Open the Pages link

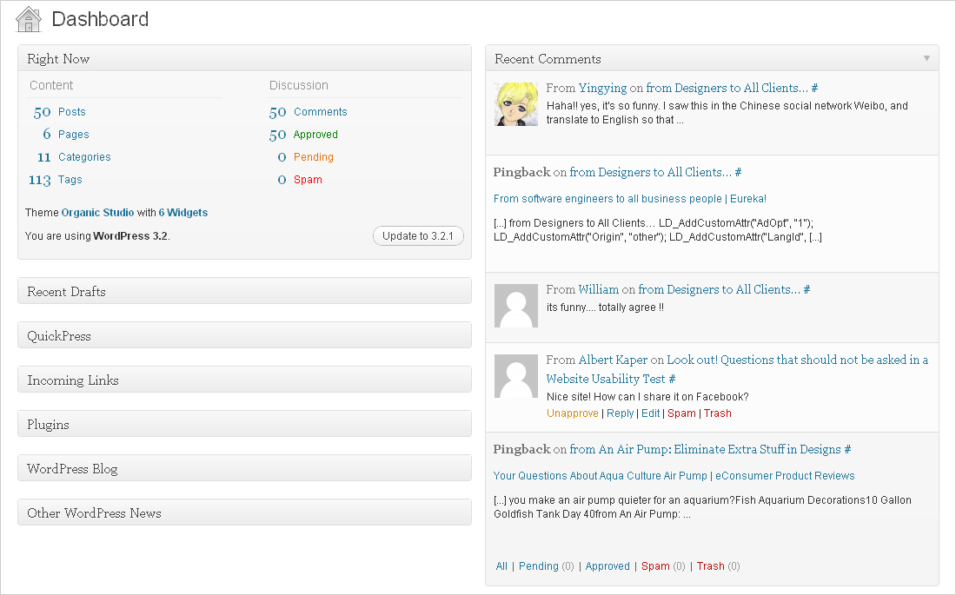pos(74,134)
